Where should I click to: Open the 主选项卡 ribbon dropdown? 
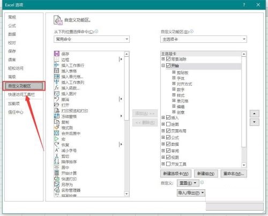204,39
